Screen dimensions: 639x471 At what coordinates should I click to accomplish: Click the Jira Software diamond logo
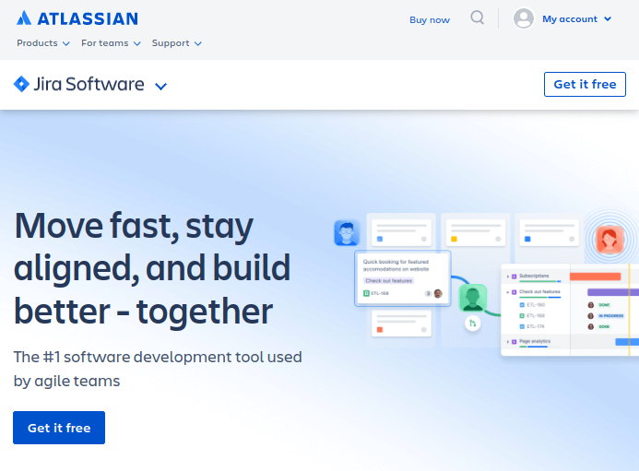(x=21, y=84)
